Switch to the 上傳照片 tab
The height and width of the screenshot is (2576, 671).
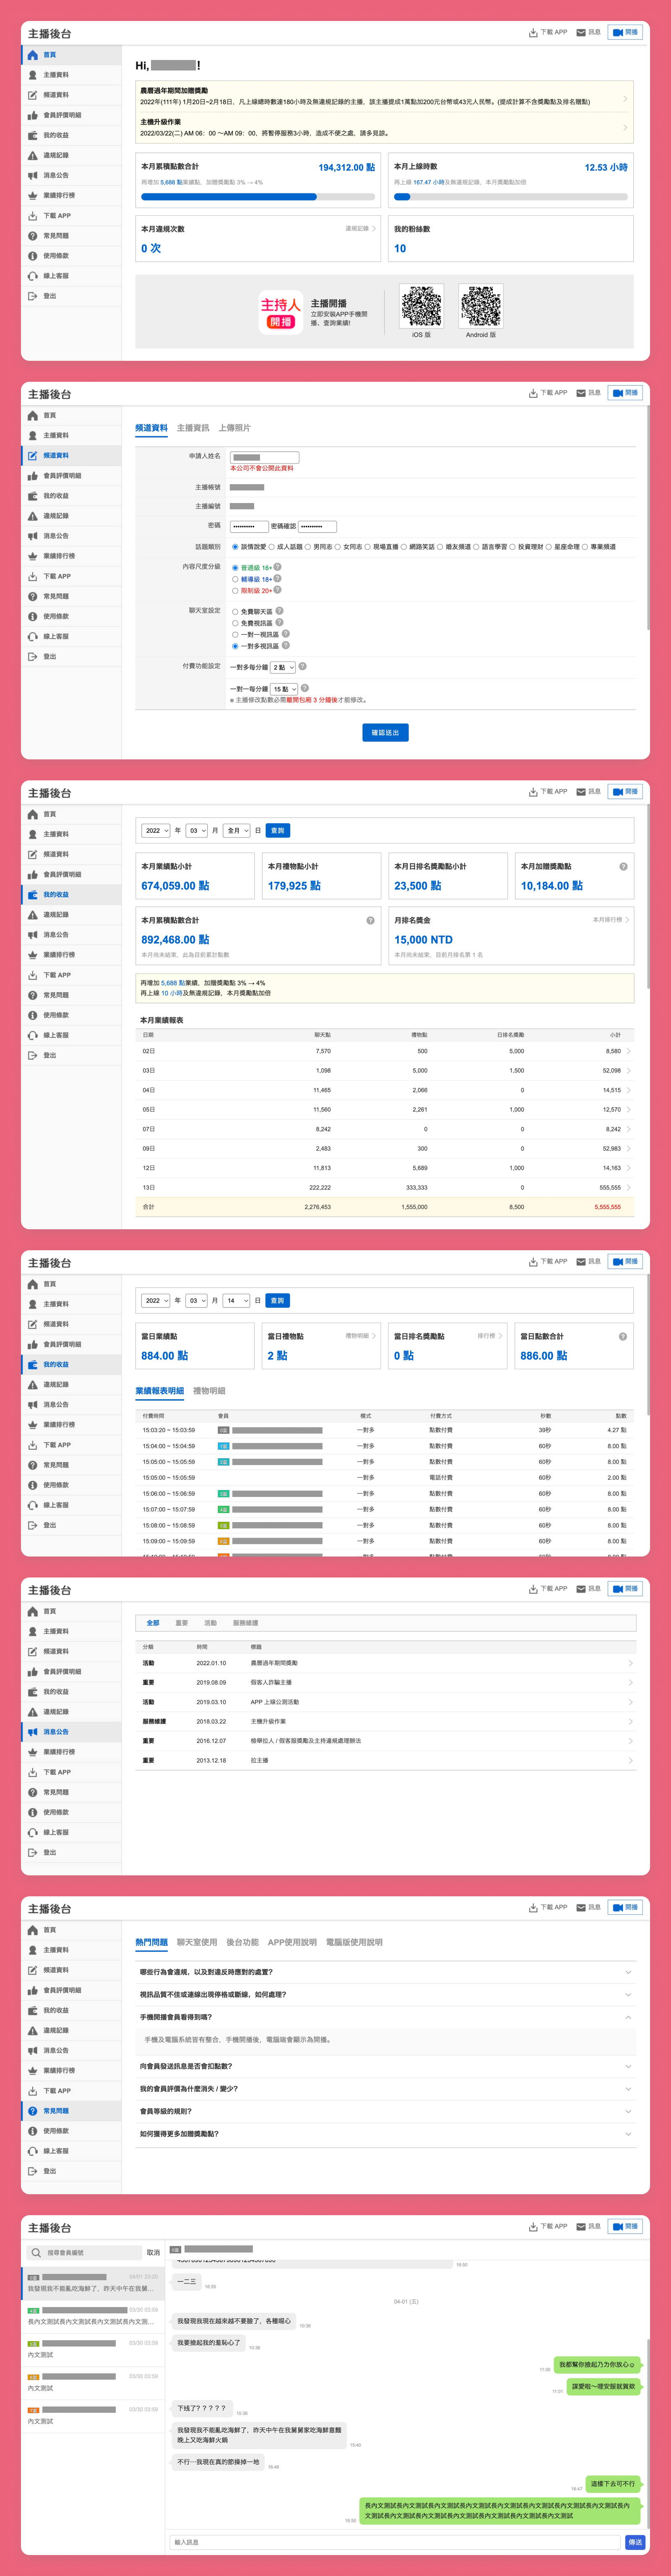click(234, 428)
